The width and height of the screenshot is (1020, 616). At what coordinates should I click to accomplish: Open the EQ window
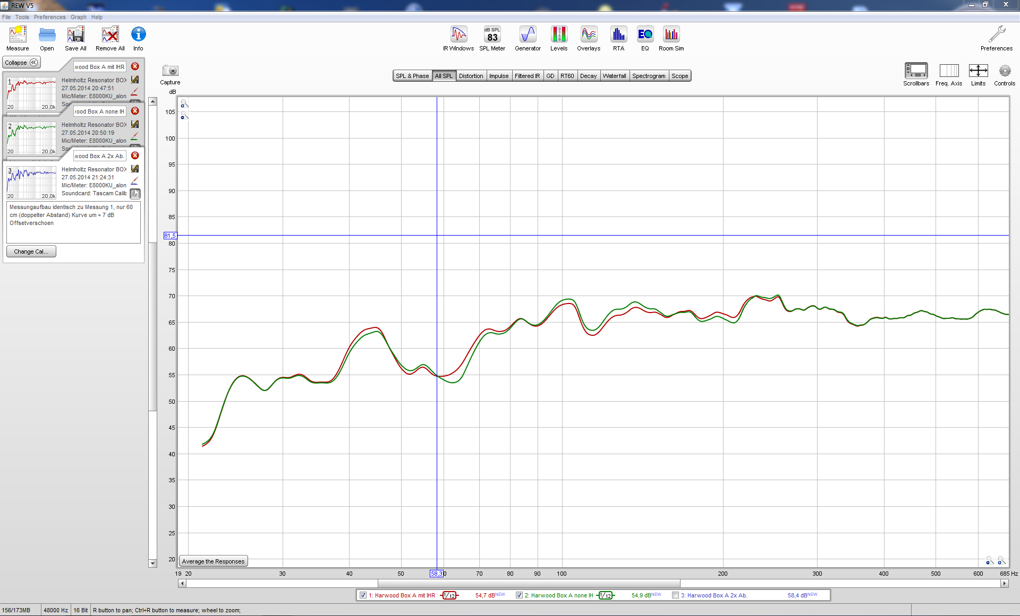pos(645,38)
